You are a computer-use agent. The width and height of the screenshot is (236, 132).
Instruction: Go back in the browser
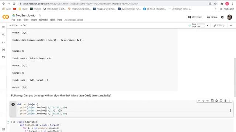pyautogui.click(x=4, y=4)
